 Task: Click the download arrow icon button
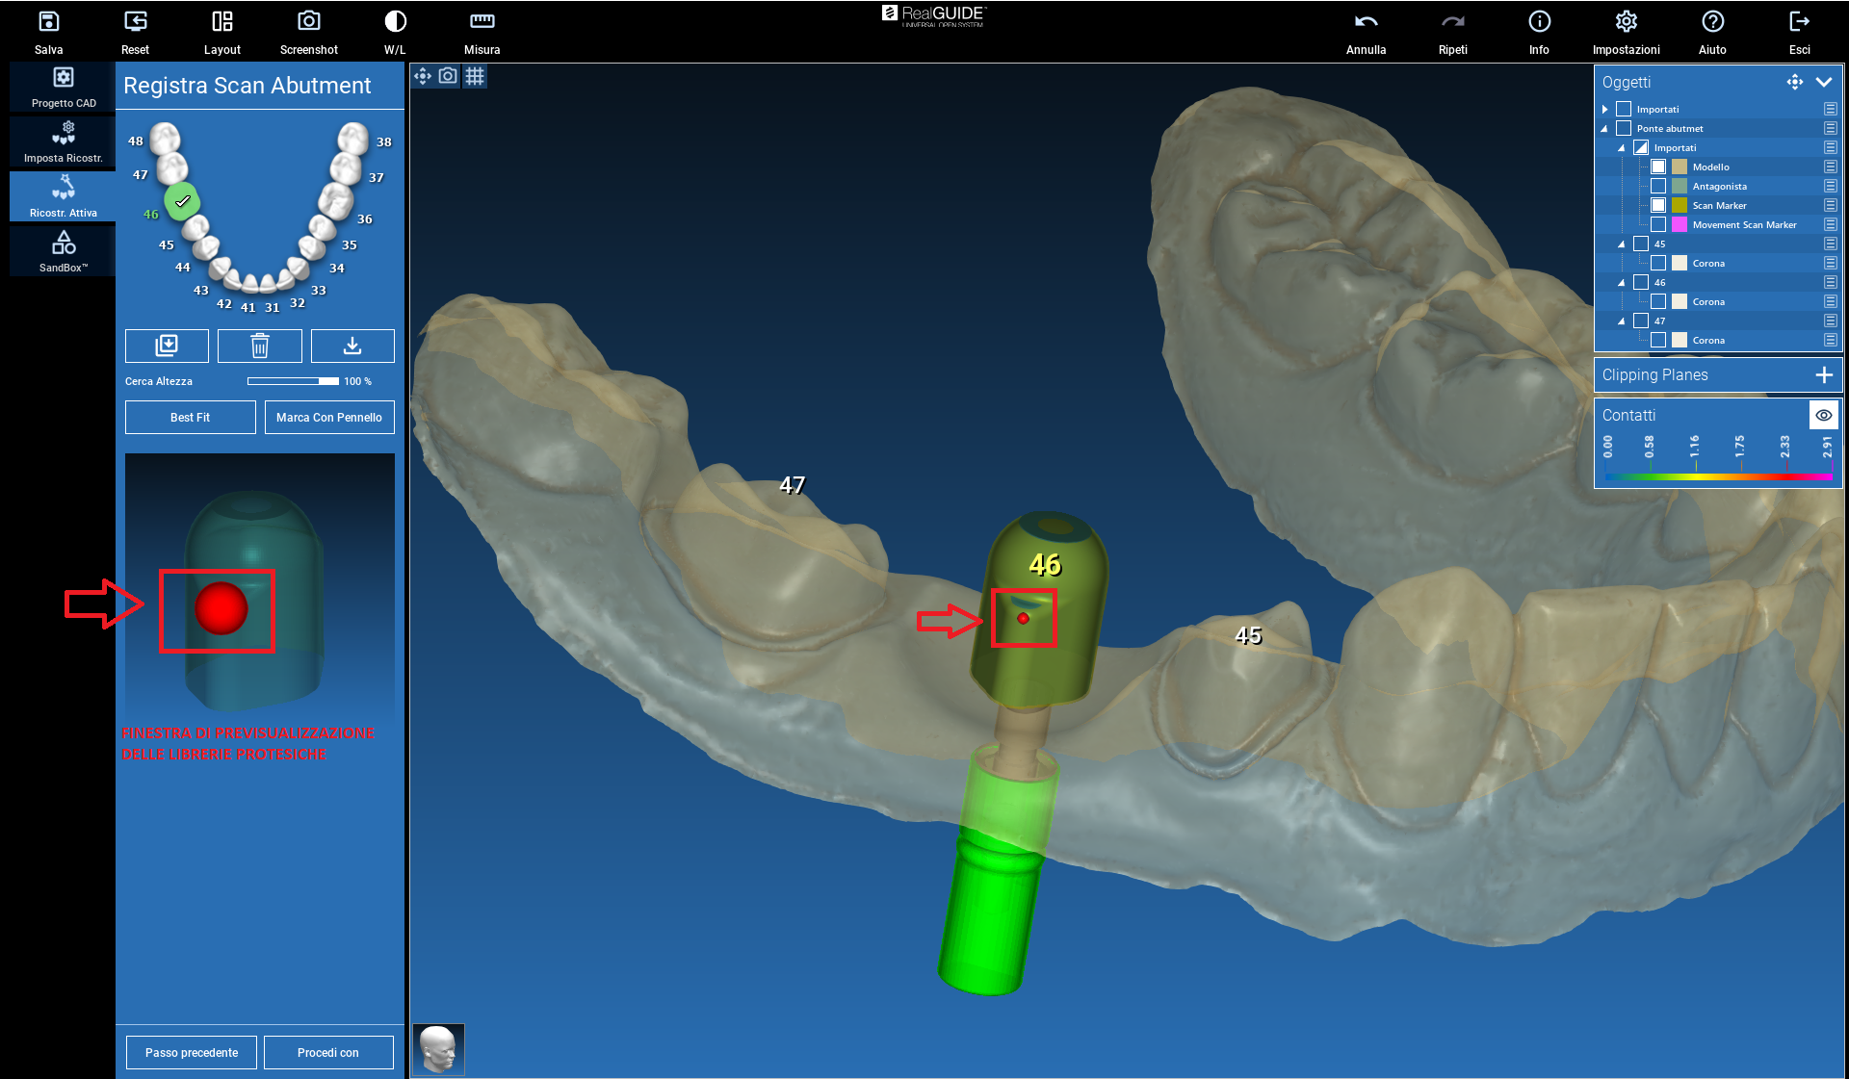click(x=352, y=346)
